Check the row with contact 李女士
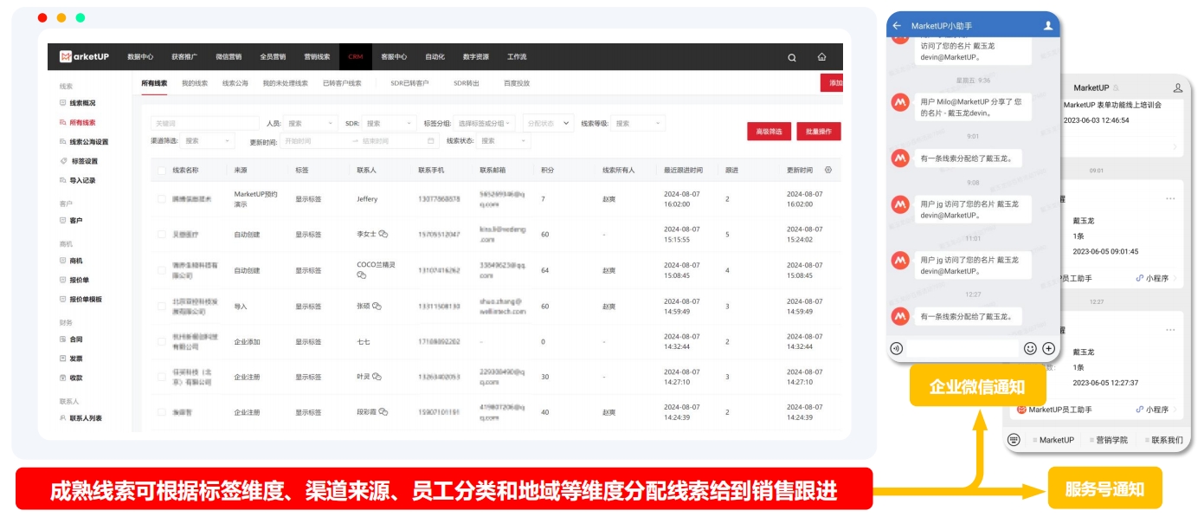The height and width of the screenshot is (517, 1204). coord(161,235)
